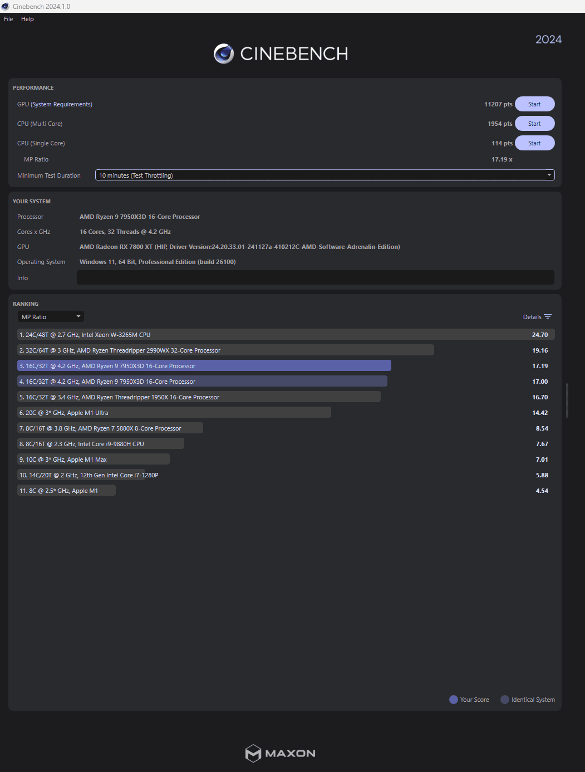The height and width of the screenshot is (772, 585).
Task: Click the GPU score 11207 pts
Action: 498,104
